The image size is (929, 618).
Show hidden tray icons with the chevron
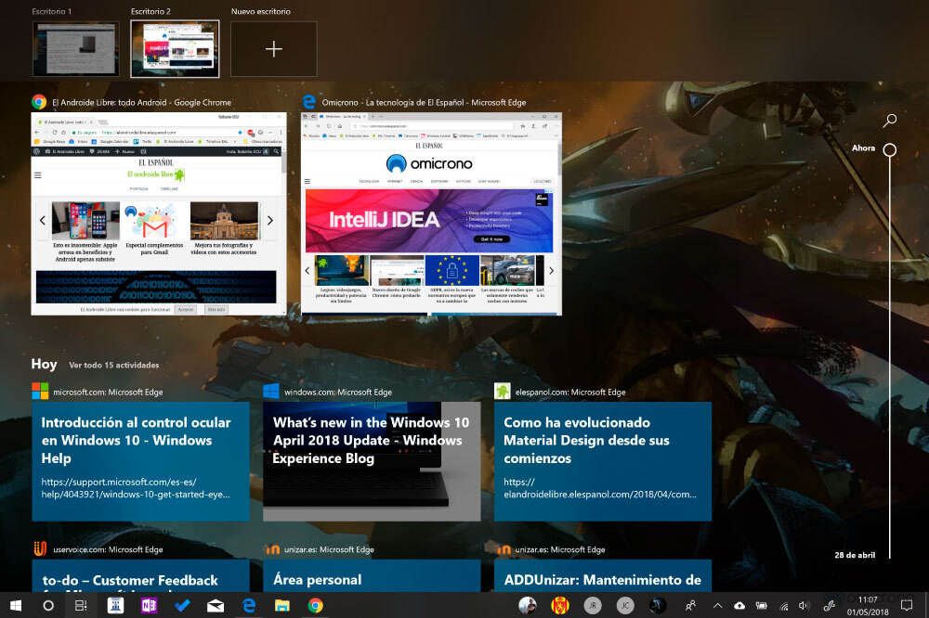click(717, 606)
